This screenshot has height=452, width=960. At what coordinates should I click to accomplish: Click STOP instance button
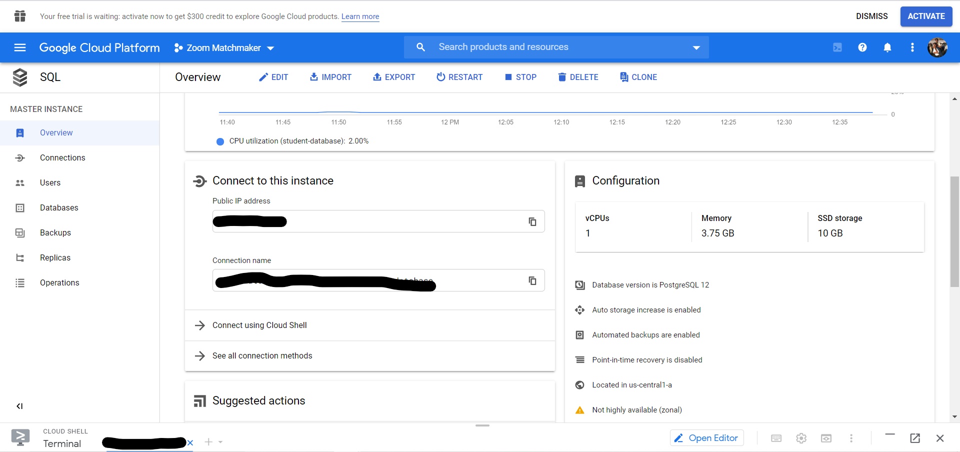click(520, 77)
